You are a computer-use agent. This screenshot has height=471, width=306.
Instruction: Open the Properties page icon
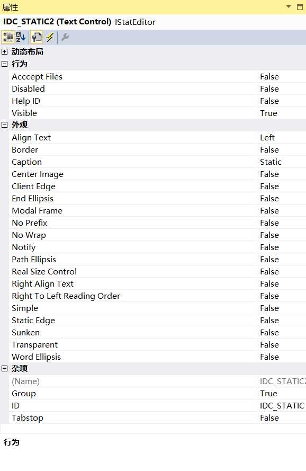pyautogui.click(x=37, y=38)
